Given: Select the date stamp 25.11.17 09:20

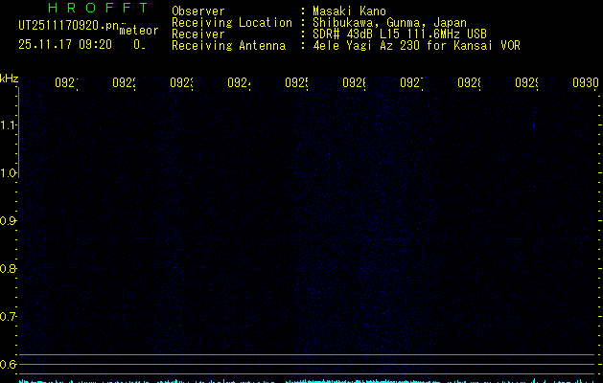Looking at the screenshot, I should click(65, 45).
